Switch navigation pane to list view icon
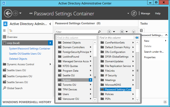 tap(5, 31)
